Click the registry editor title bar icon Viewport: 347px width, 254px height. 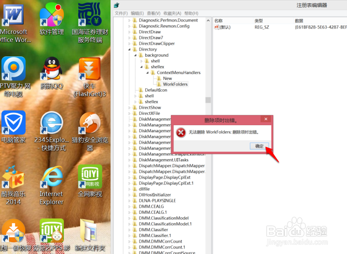point(117,5)
